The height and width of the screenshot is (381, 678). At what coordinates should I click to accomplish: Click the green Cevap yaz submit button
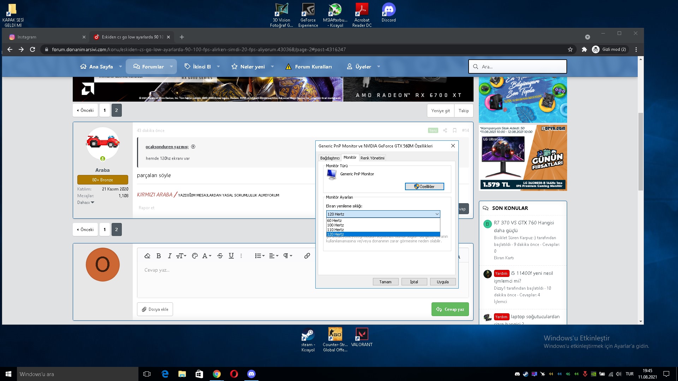click(450, 309)
